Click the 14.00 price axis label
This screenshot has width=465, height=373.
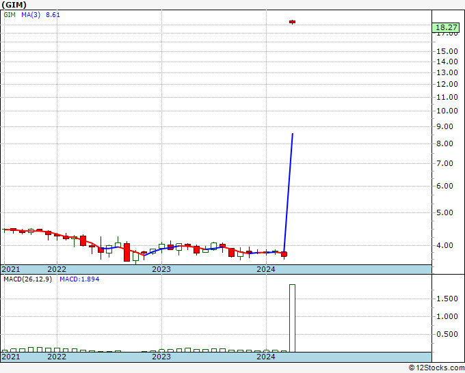447,61
